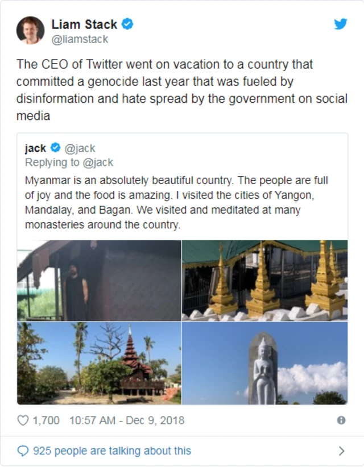View photo of white Buddha statue
Image resolution: width=364 pixels, height=467 pixels.
[x=264, y=363]
